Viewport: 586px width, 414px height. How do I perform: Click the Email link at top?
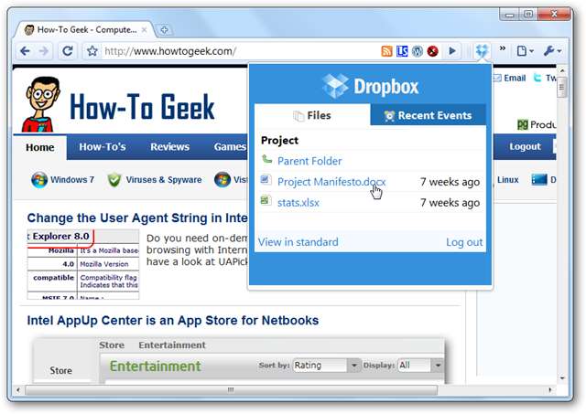click(x=515, y=78)
